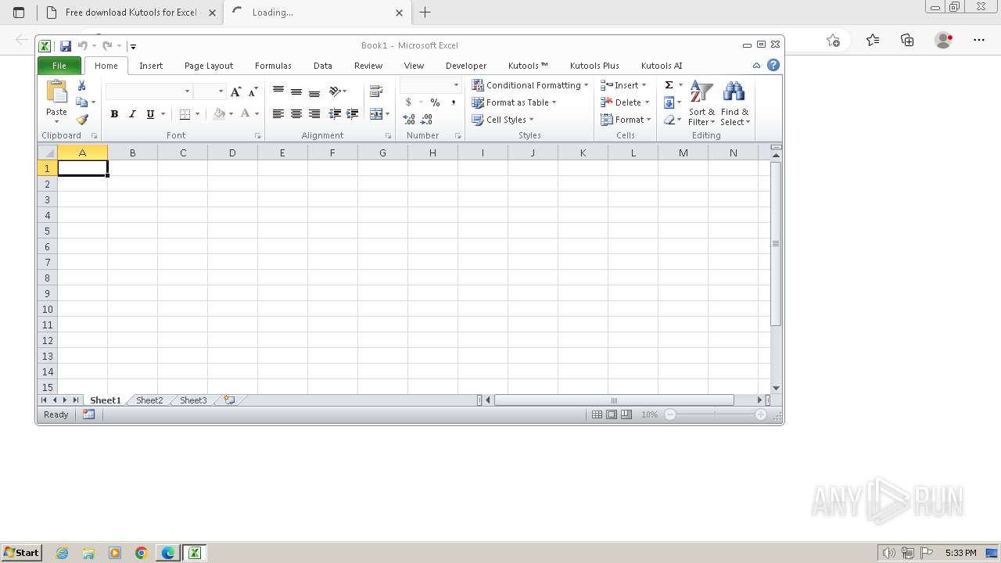This screenshot has height=563, width=1001.
Task: Minimize the ribbon with the caret button
Action: click(x=756, y=66)
